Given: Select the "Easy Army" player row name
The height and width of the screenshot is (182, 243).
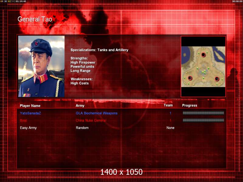Looking at the screenshot, I should [28, 128].
